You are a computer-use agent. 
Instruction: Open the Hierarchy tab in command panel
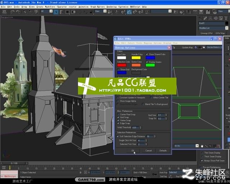(x=211, y=18)
